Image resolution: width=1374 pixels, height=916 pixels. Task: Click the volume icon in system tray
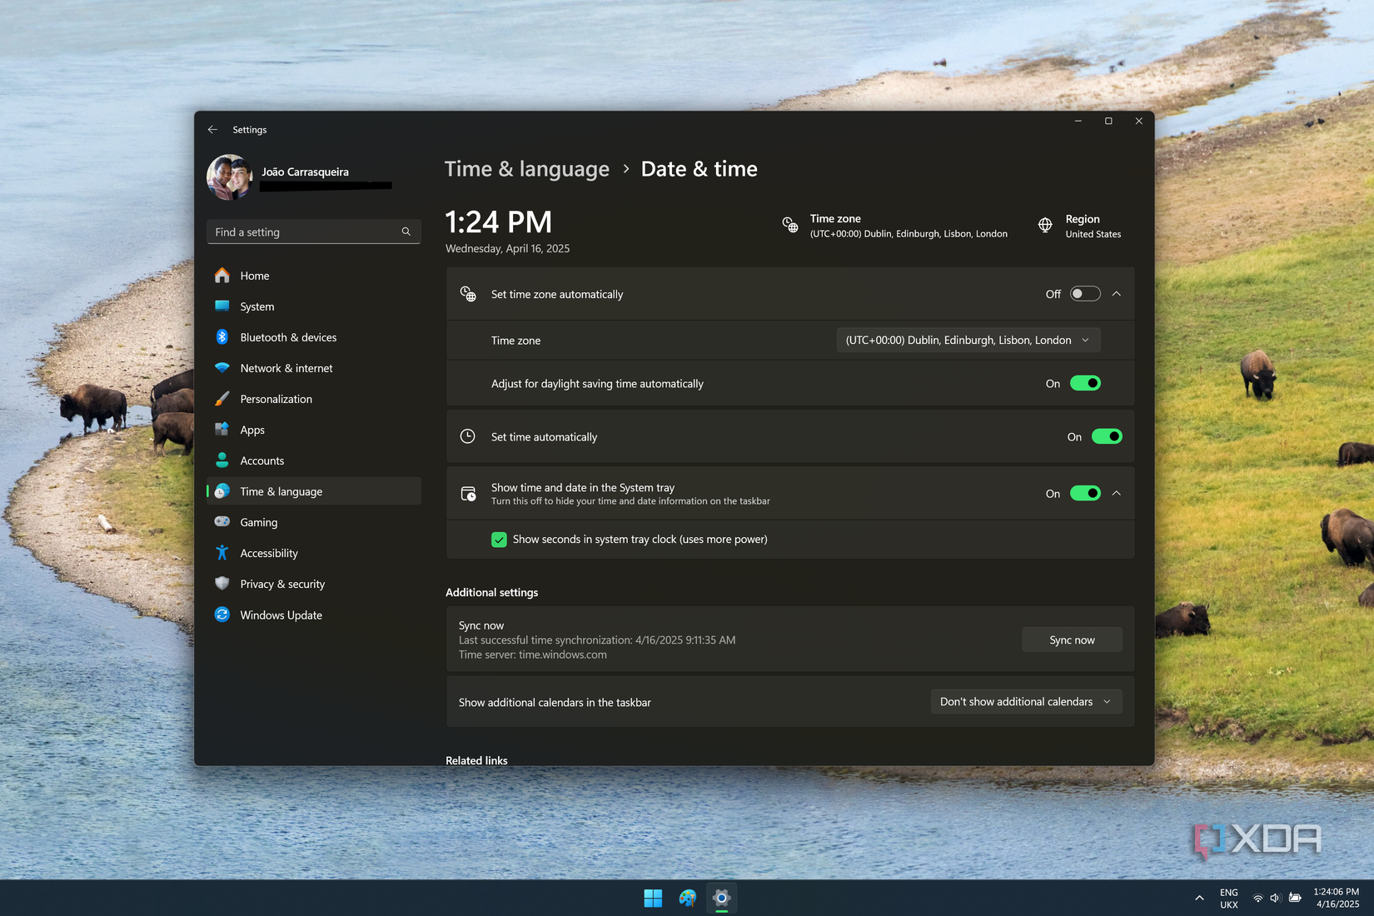tap(1275, 898)
